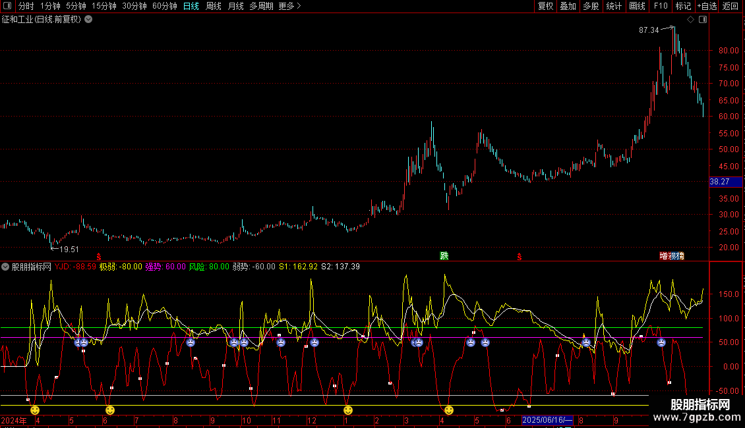Viewport: 745px width, 428px height.
Task: Click the diamond icon above chart
Action: pyautogui.click(x=690, y=20)
